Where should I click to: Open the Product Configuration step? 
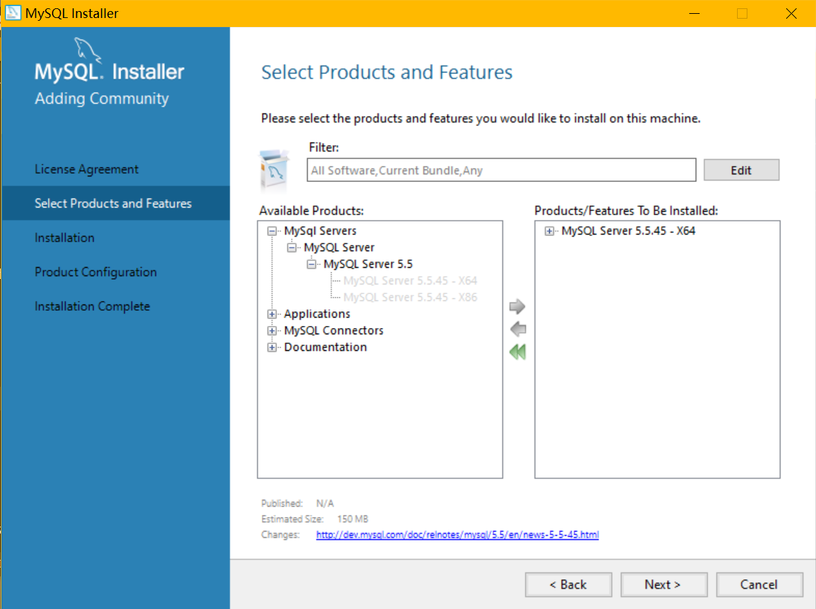pyautogui.click(x=96, y=272)
